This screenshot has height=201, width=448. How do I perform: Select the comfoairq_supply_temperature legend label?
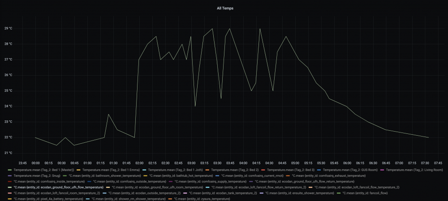click(x=210, y=181)
